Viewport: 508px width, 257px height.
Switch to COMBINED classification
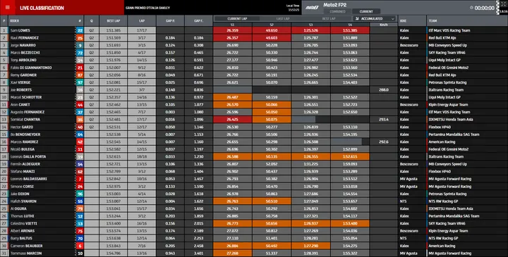click(x=337, y=12)
